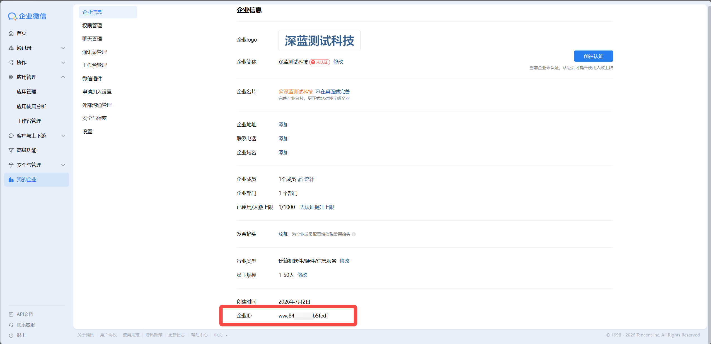This screenshot has width=711, height=344.
Task: Collapse the 应用管理 chevron
Action: pos(63,77)
